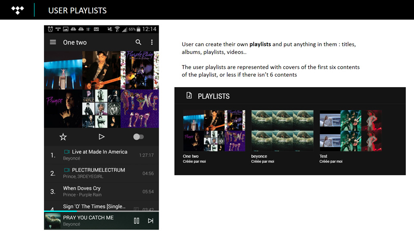Click the battery indicator icon
Image resolution: width=414 pixels, height=233 pixels.
pyautogui.click(x=138, y=29)
